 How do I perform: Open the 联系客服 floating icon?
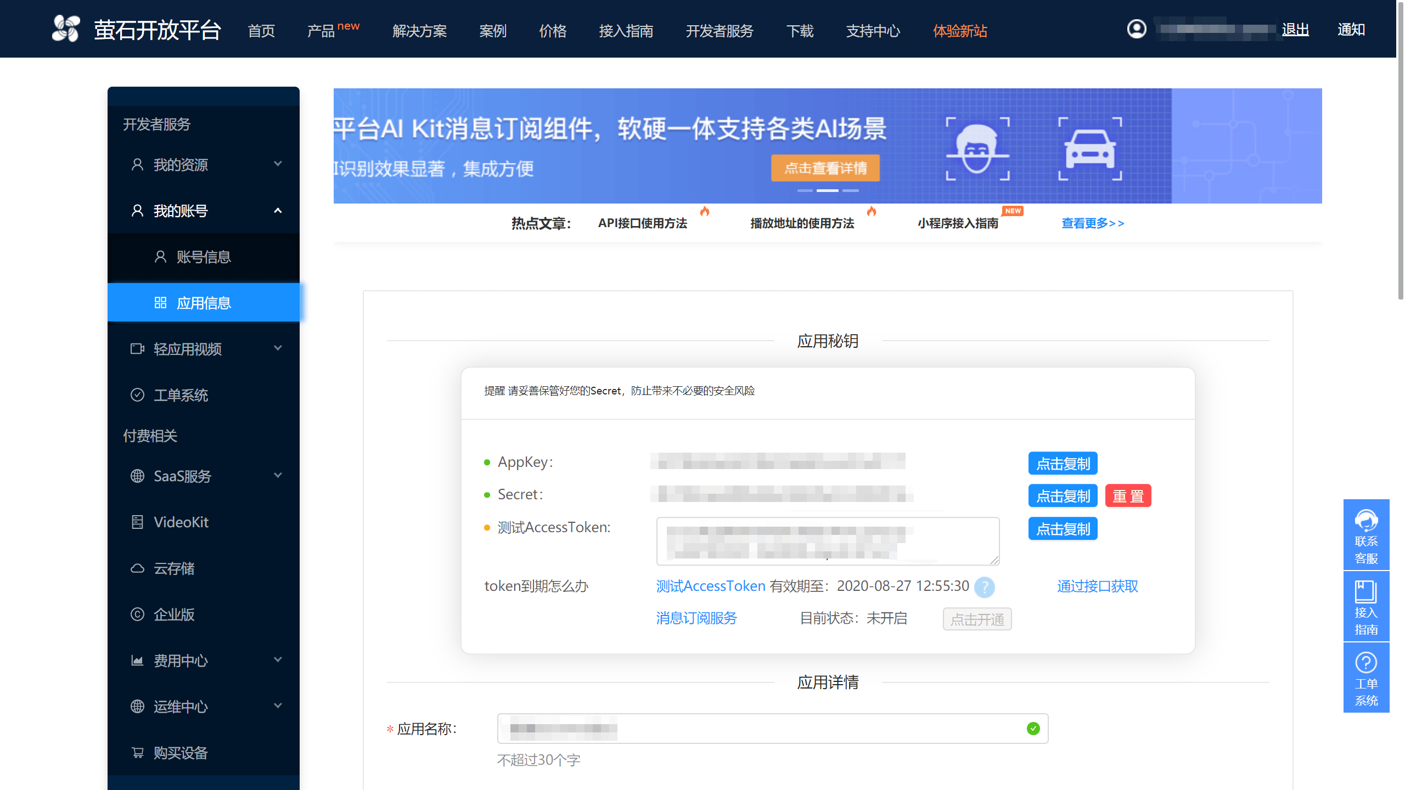point(1367,535)
